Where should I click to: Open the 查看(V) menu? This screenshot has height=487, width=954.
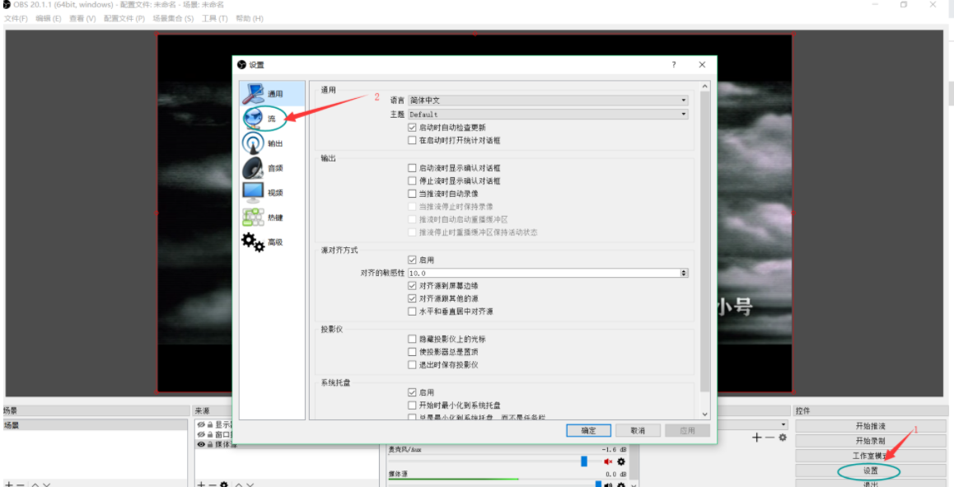click(x=82, y=18)
